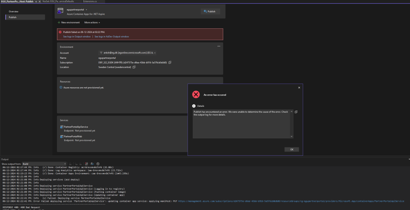The image size is (410, 210).
Task: Copy the Subscription ID using its copy icon
Action: tap(170, 63)
